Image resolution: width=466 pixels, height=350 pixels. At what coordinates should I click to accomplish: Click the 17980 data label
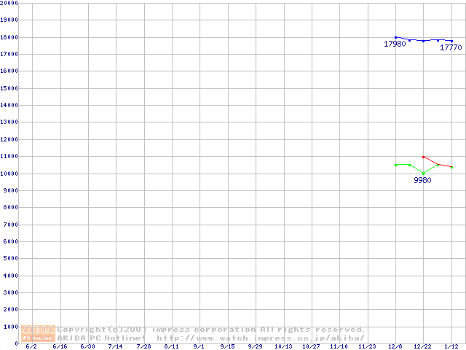pyautogui.click(x=395, y=44)
